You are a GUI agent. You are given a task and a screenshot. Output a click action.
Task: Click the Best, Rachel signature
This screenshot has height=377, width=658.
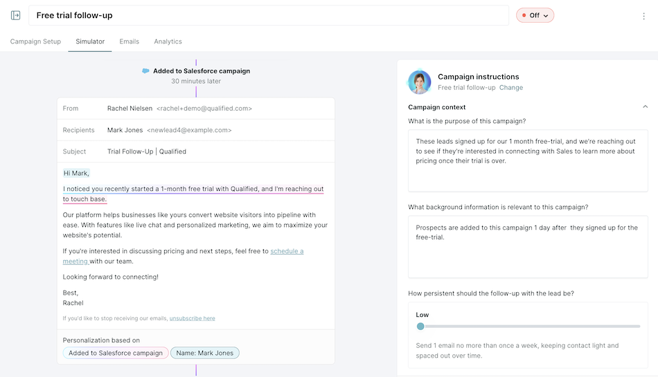pos(73,298)
